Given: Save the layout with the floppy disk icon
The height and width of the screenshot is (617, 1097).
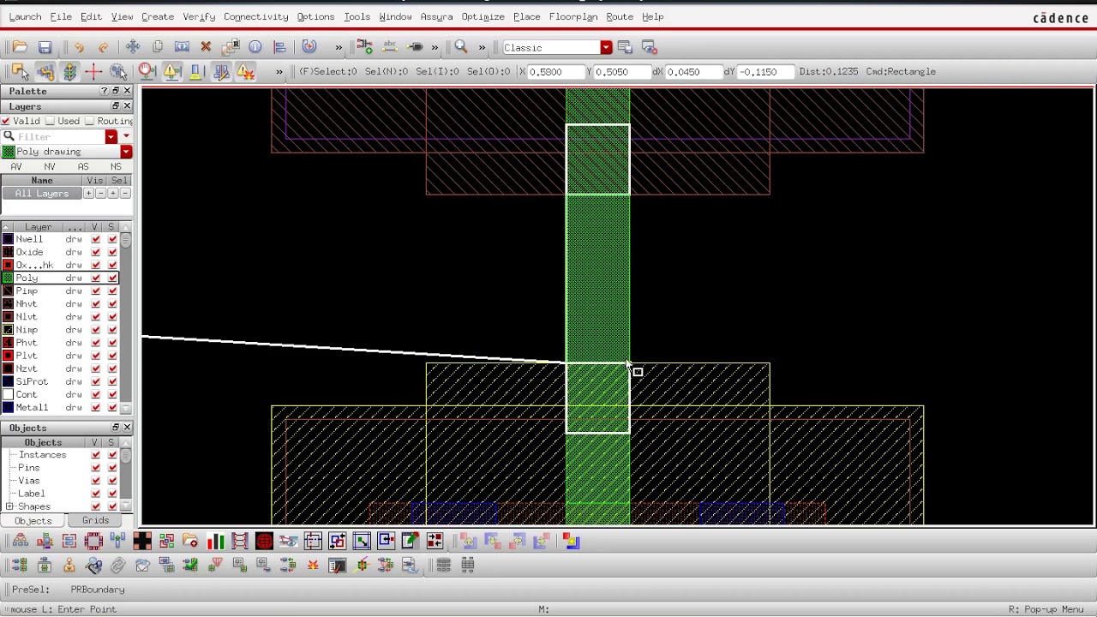Looking at the screenshot, I should pyautogui.click(x=45, y=47).
